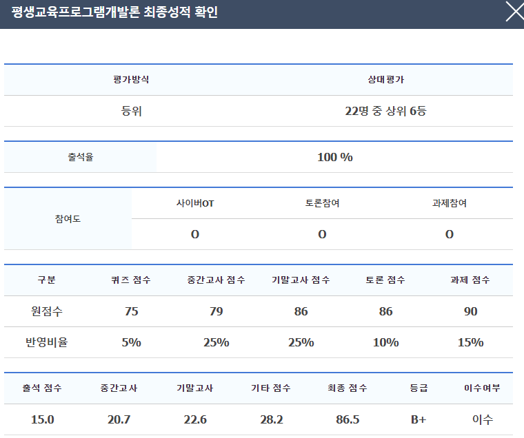Click the 중간고사 header in the summary table

[119, 388]
